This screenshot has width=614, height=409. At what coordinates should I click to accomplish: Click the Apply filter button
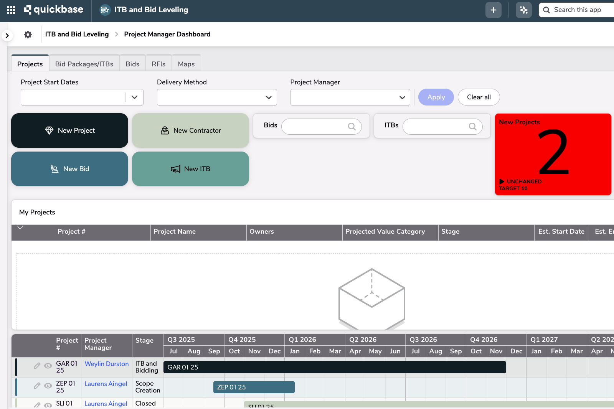point(436,97)
